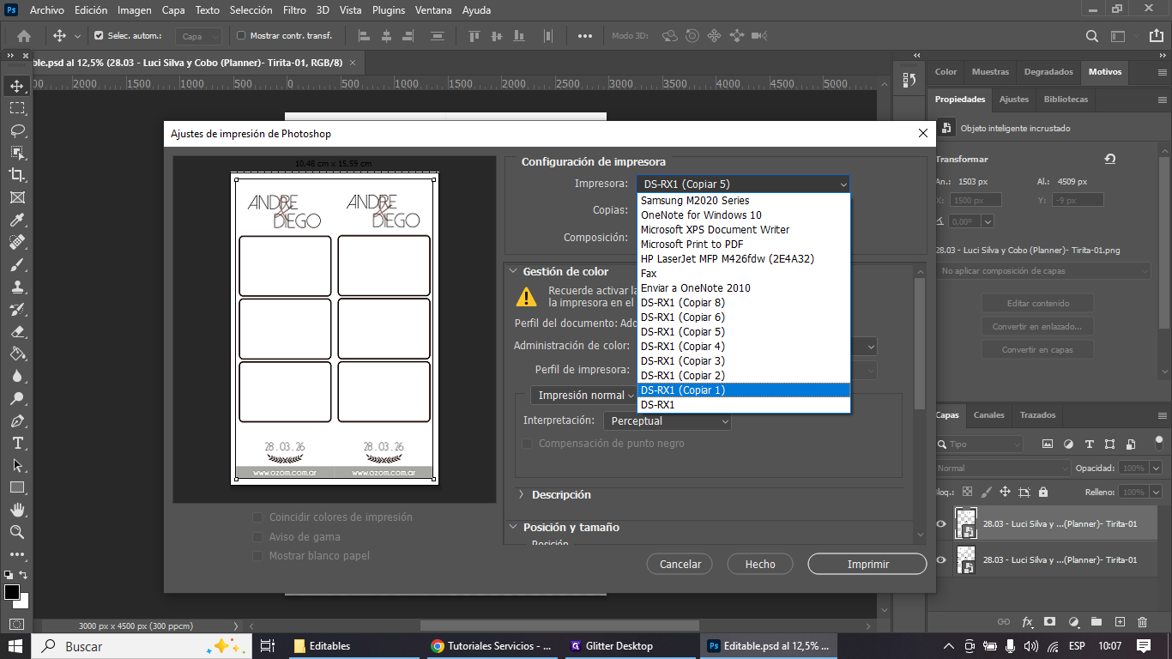
Task: Select DS-RX1 (Copiar 1) from list
Action: [744, 390]
